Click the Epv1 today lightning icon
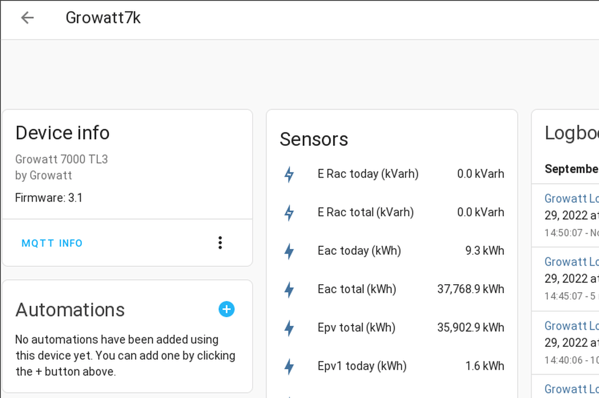The height and width of the screenshot is (398, 599). coord(289,366)
